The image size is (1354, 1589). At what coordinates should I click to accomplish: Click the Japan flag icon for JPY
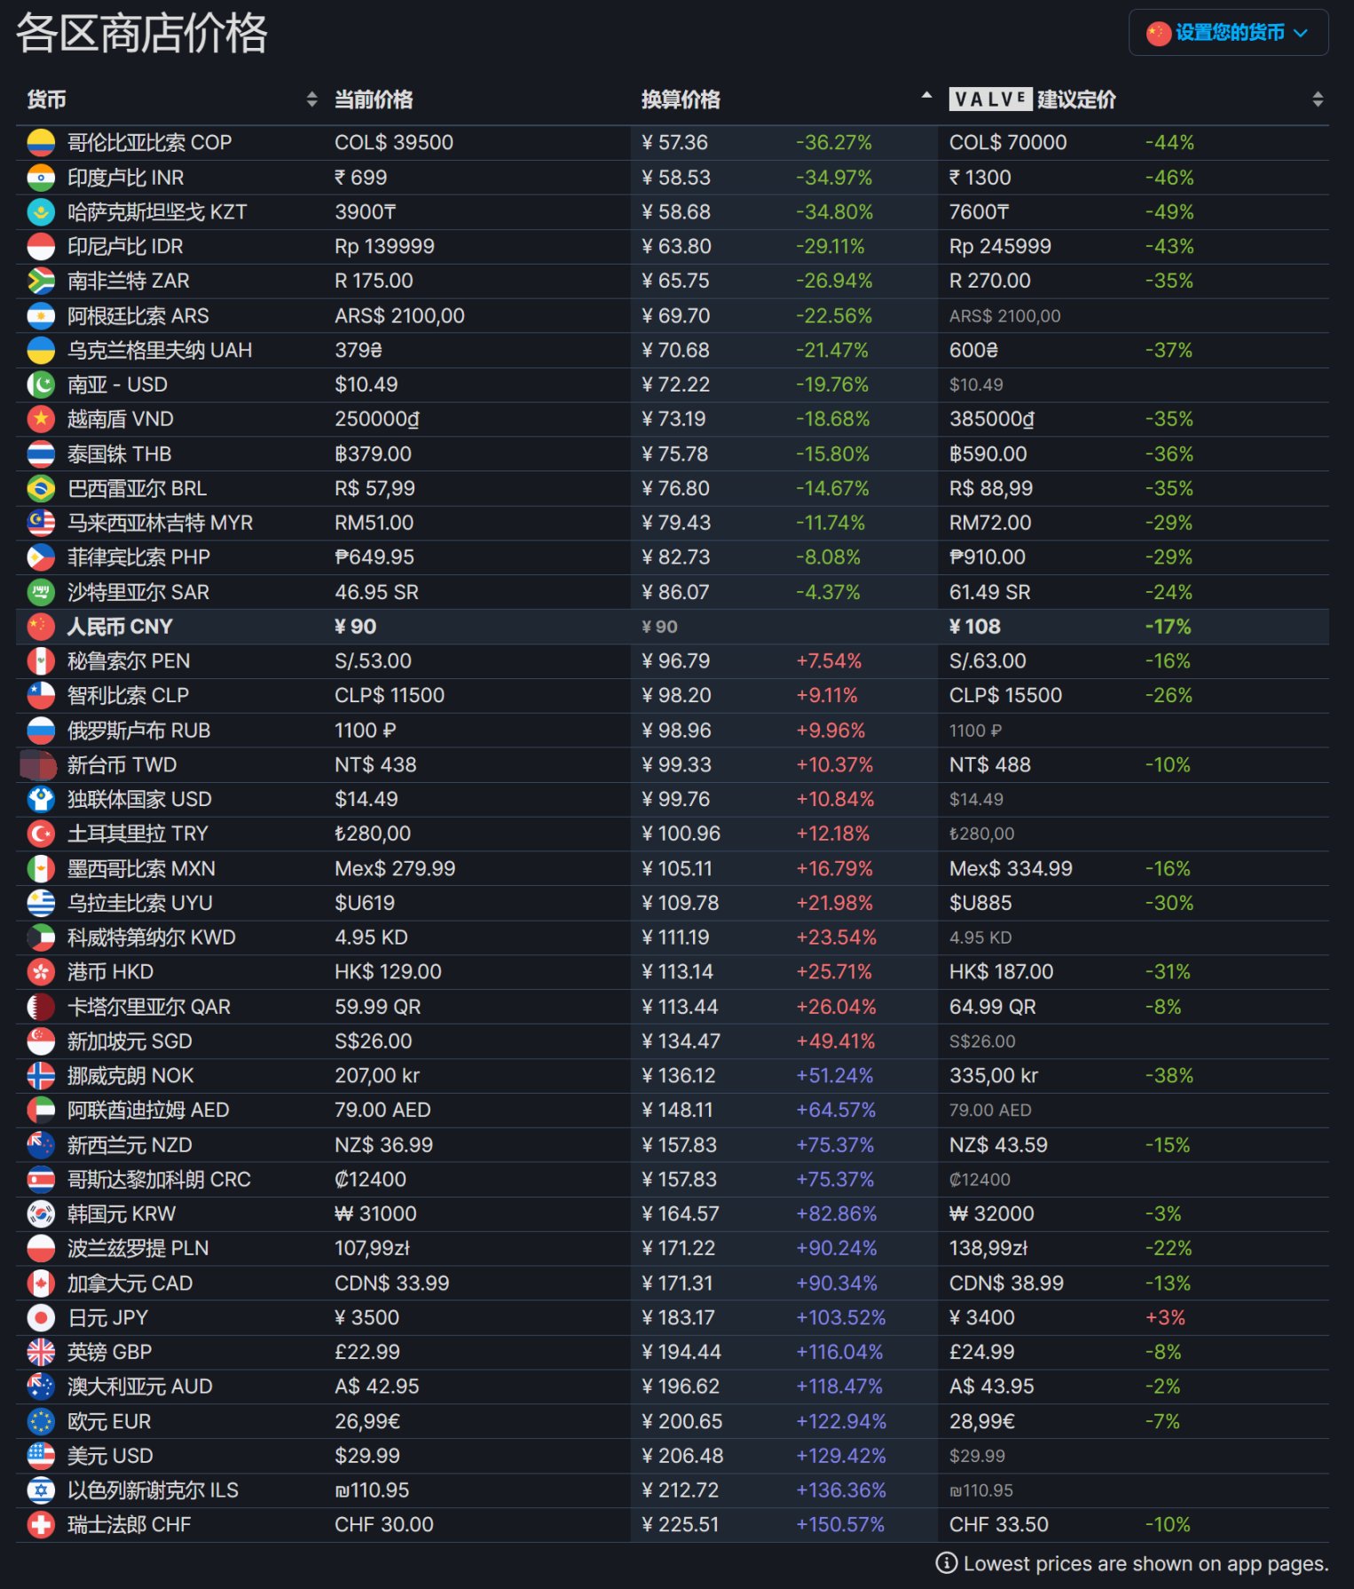(x=41, y=1318)
